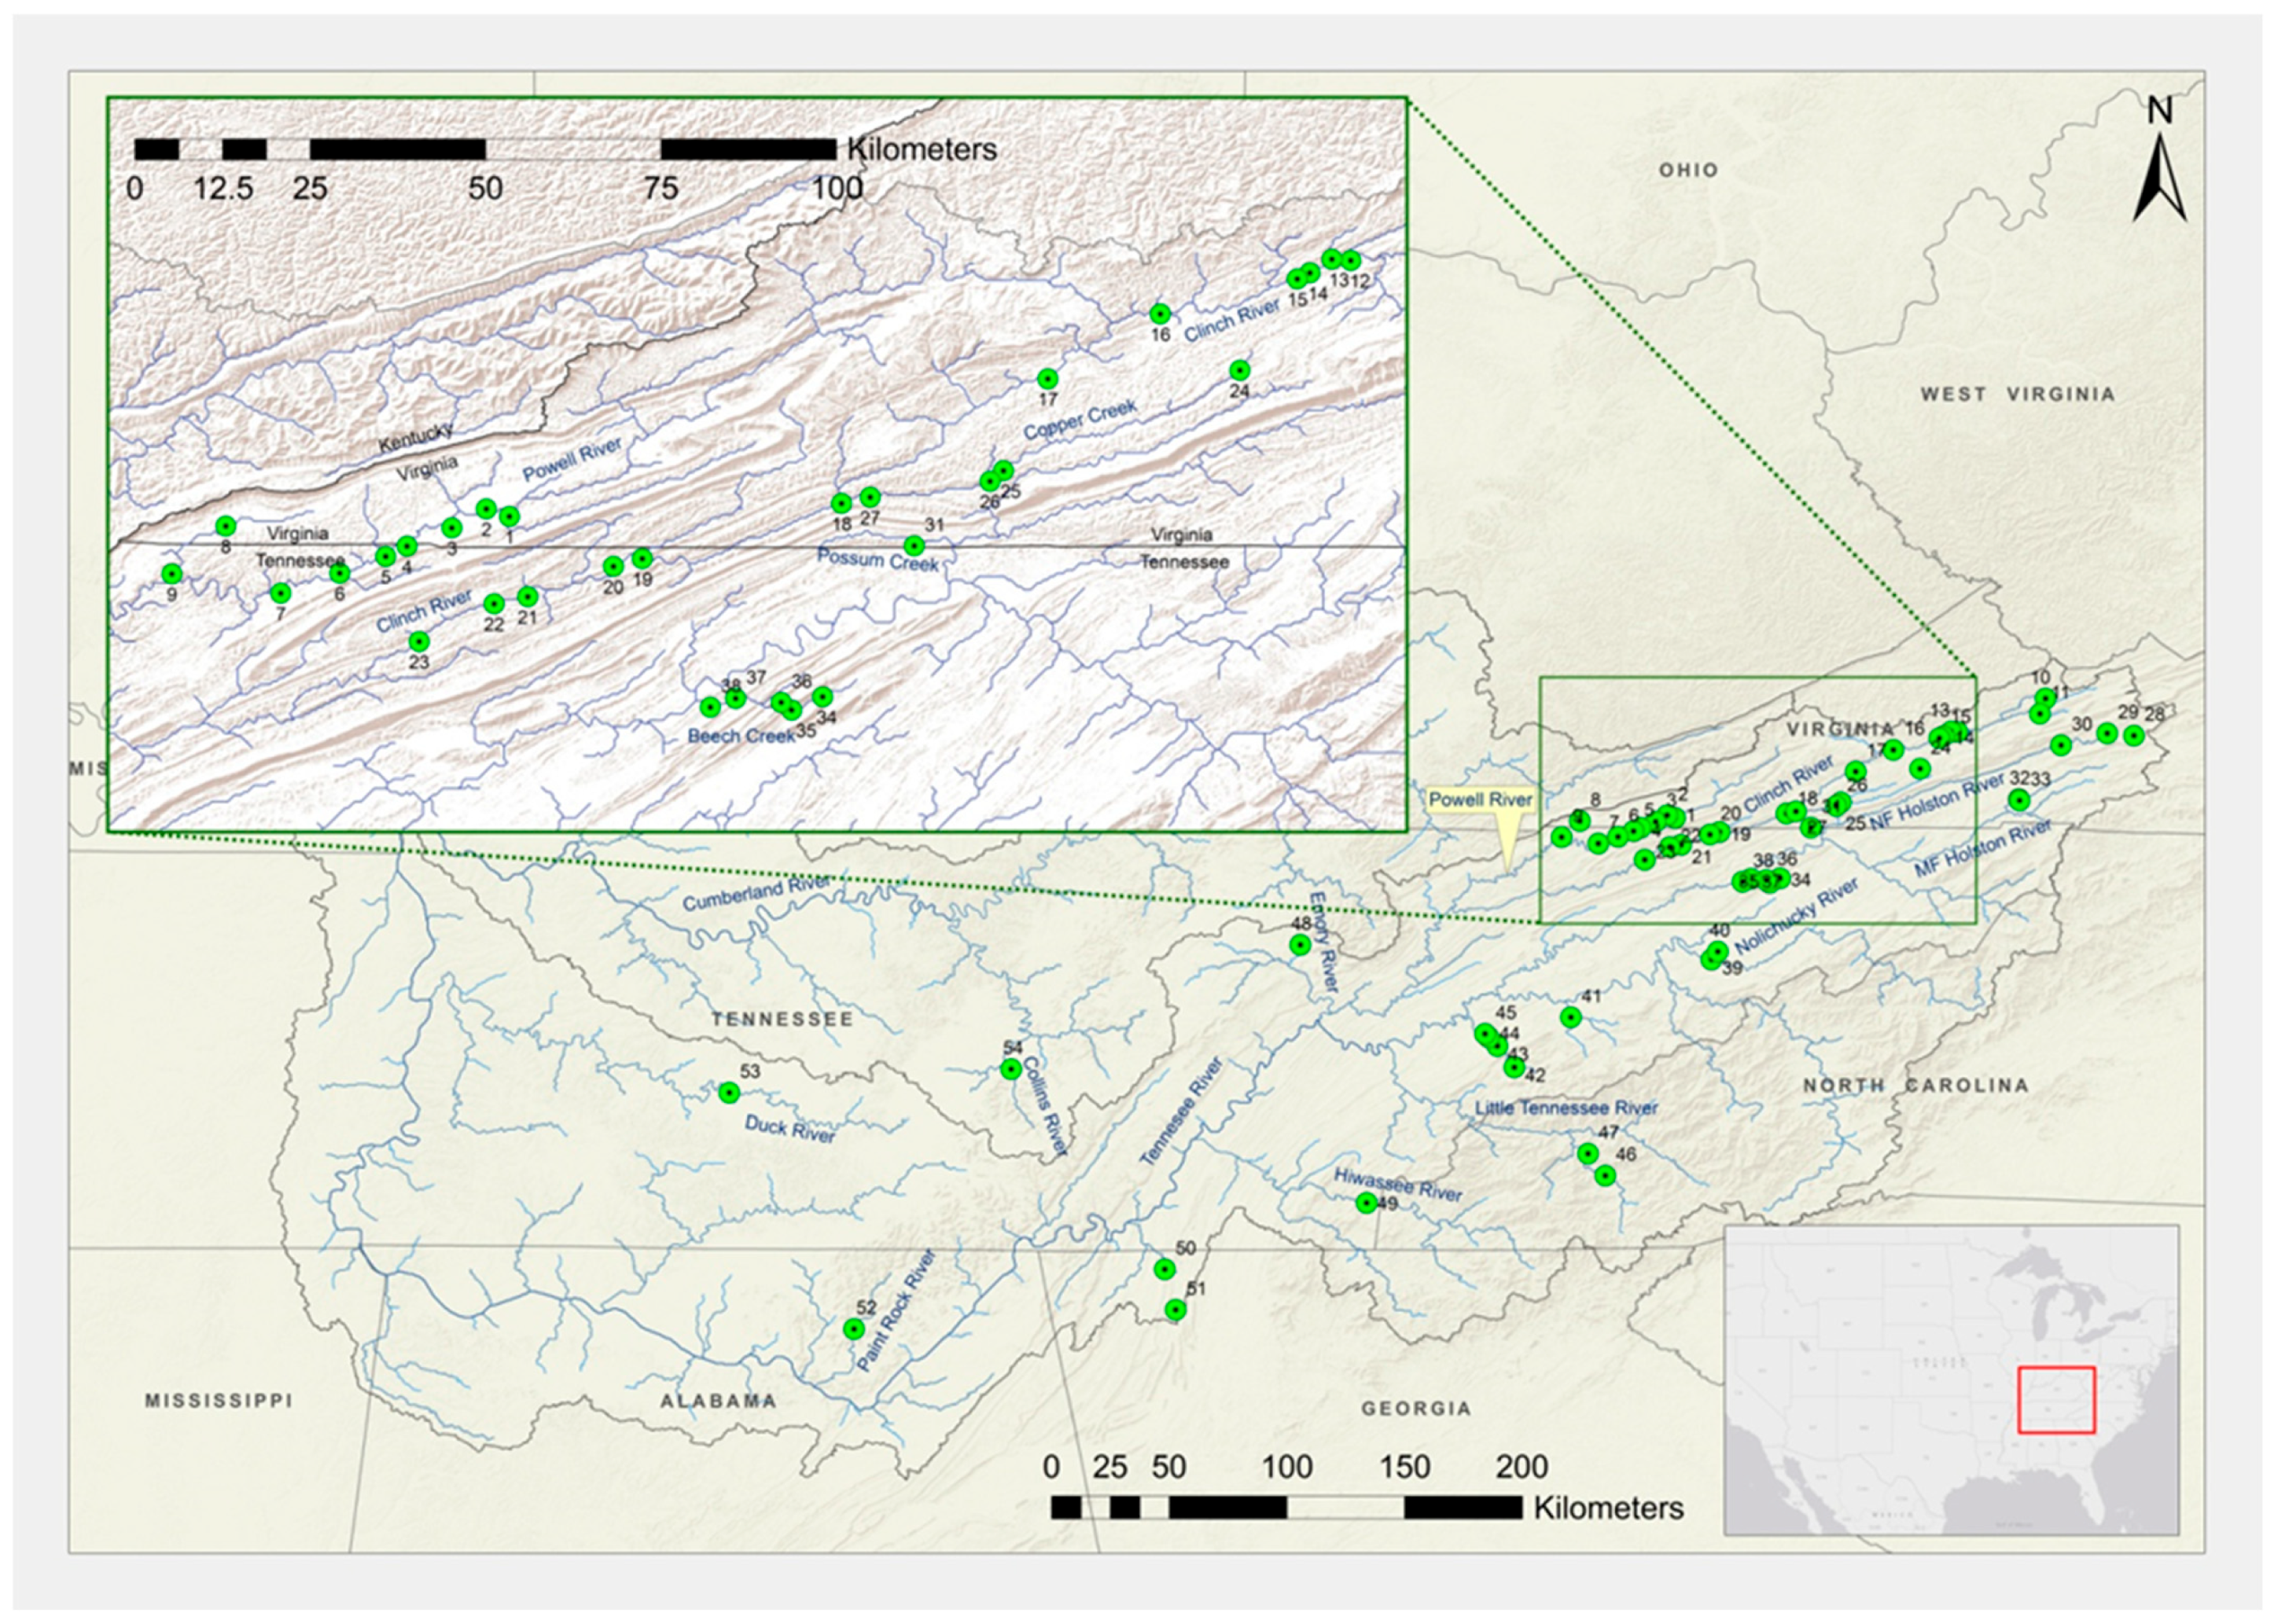Select site marker 17 in enlarged inset
The height and width of the screenshot is (1624, 2274).
tap(1047, 379)
